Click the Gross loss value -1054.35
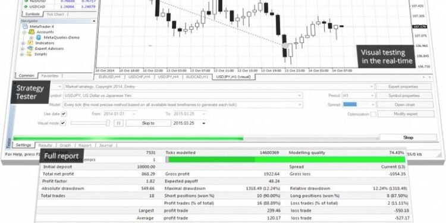 click(397, 174)
